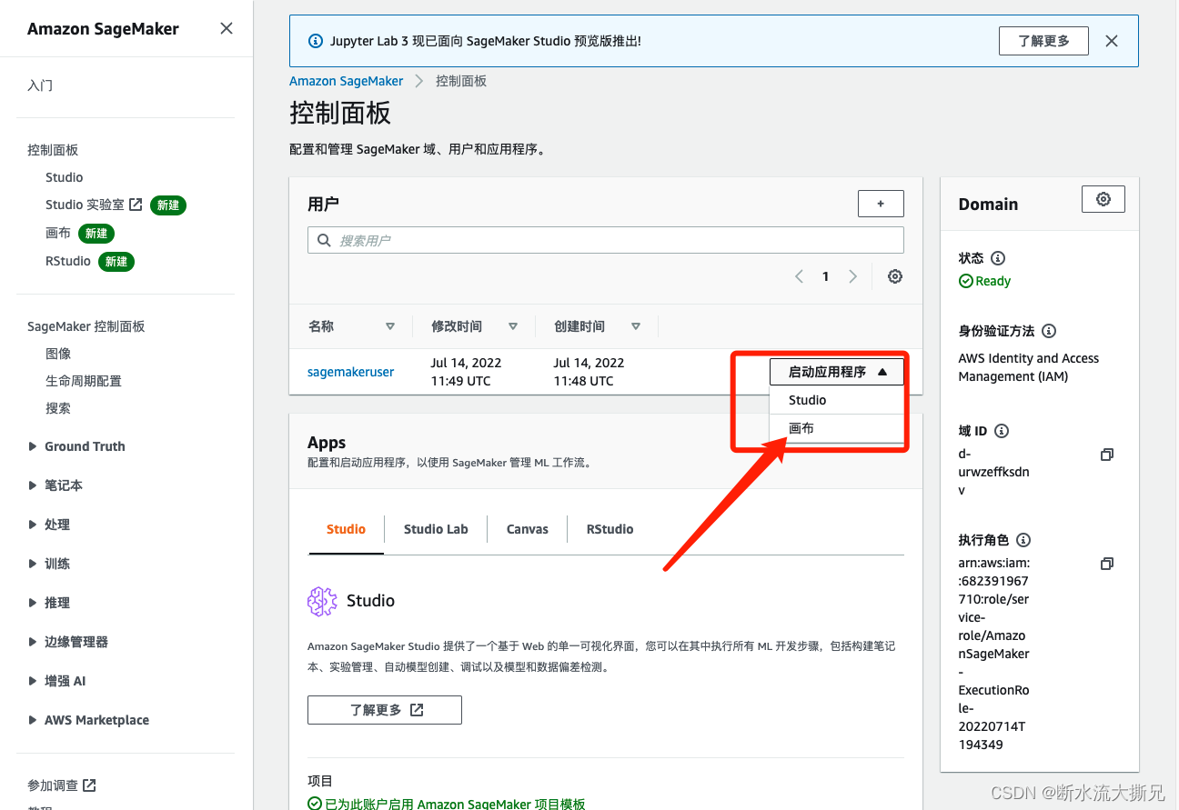The width and height of the screenshot is (1179, 810).
Task: Switch to the Canvas tab
Action: click(528, 529)
